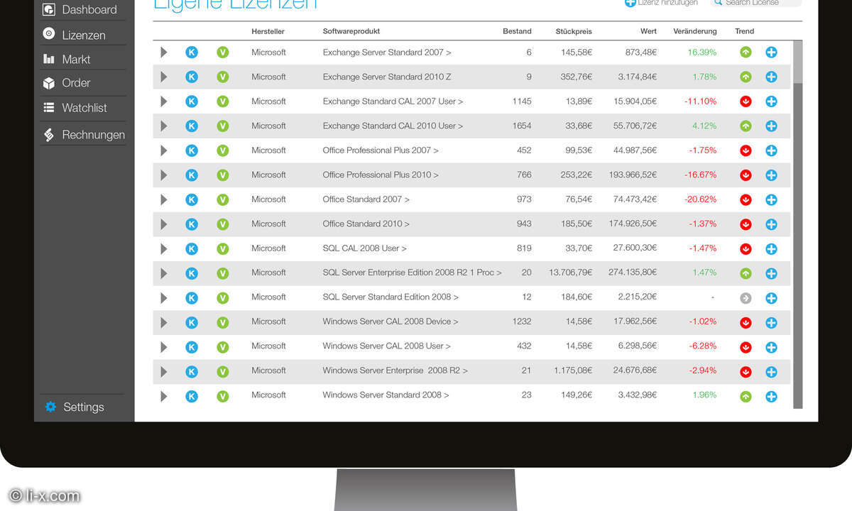Viewport: 852px width, 511px height.
Task: Click the green V badge for SQL Server Standard Edition 2008
Action: pos(223,298)
